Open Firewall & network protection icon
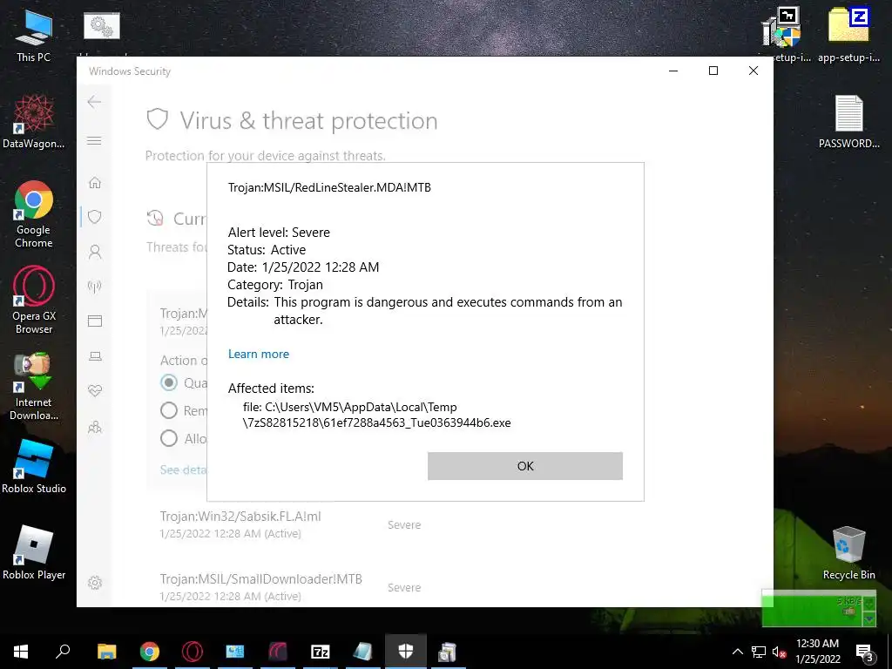 tap(94, 286)
